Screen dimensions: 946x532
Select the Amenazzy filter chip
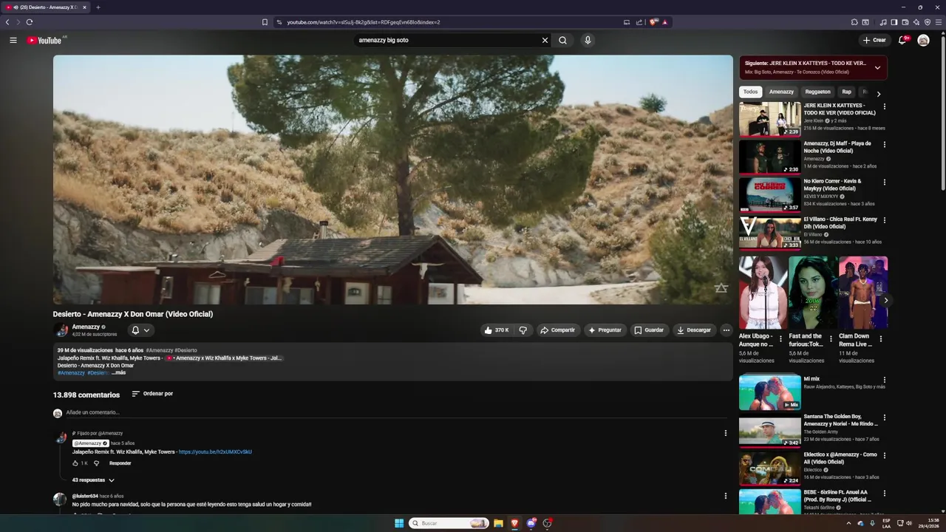click(781, 92)
